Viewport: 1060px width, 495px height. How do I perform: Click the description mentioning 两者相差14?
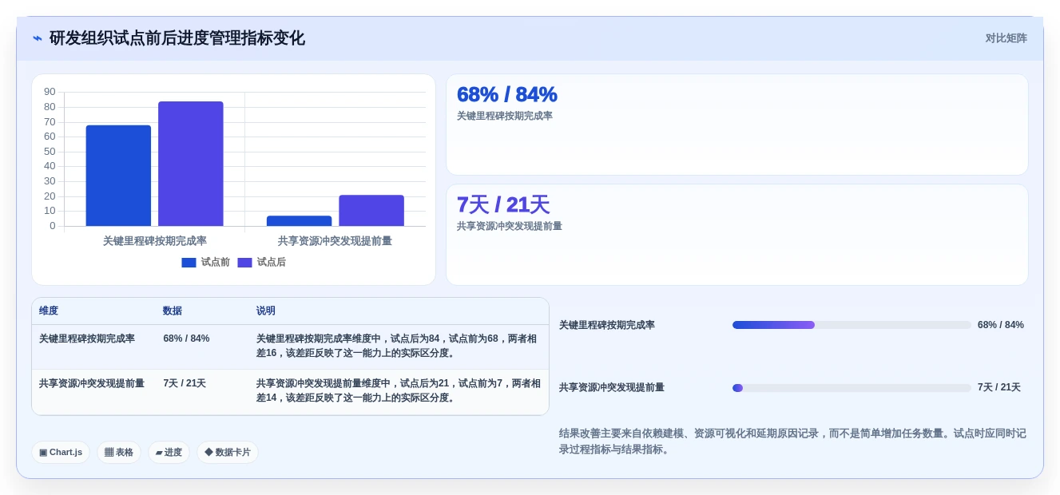pyautogui.click(x=398, y=390)
